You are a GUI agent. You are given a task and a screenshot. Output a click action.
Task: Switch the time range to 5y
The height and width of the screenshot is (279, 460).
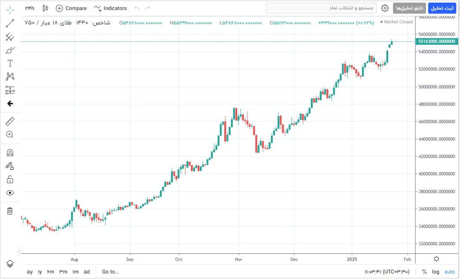(x=30, y=272)
